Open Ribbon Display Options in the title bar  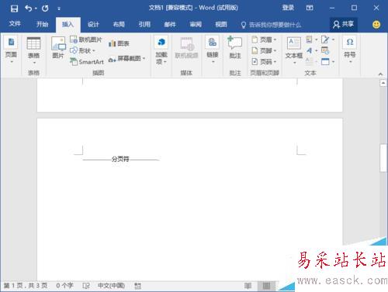point(310,8)
